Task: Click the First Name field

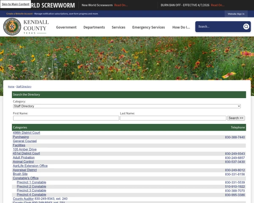Action: click(x=66, y=118)
